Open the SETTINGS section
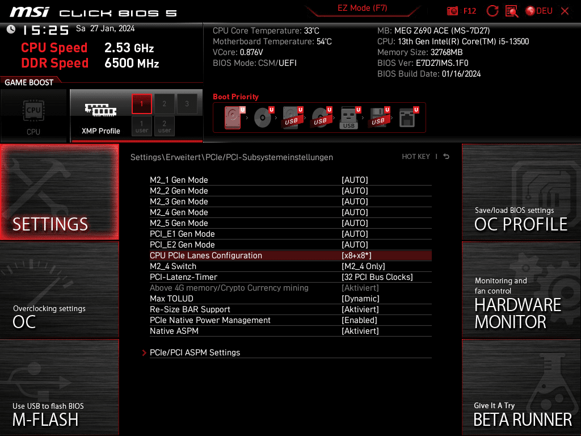 coord(59,192)
